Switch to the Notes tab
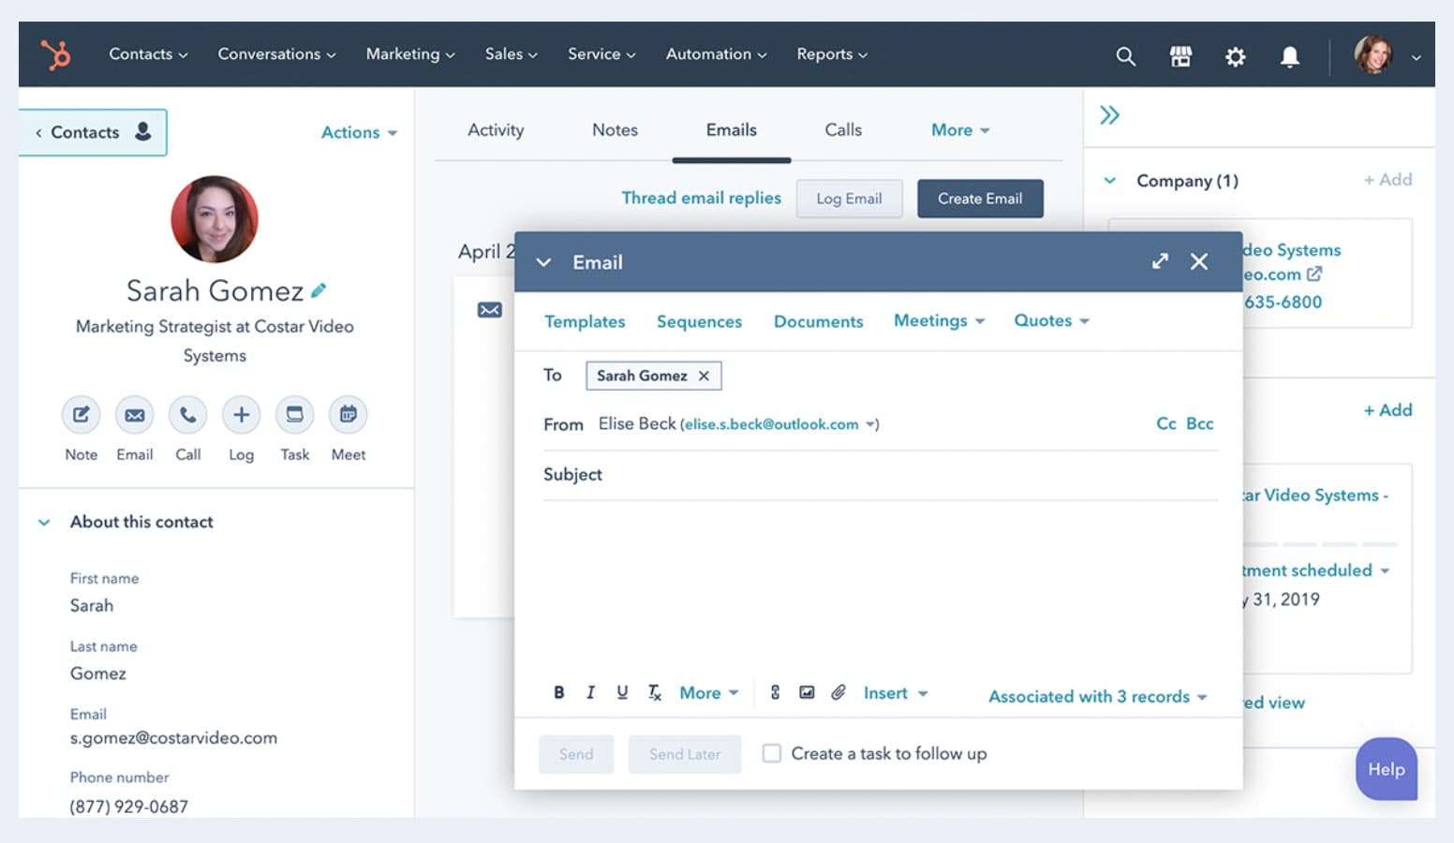1454x843 pixels. [x=615, y=130]
